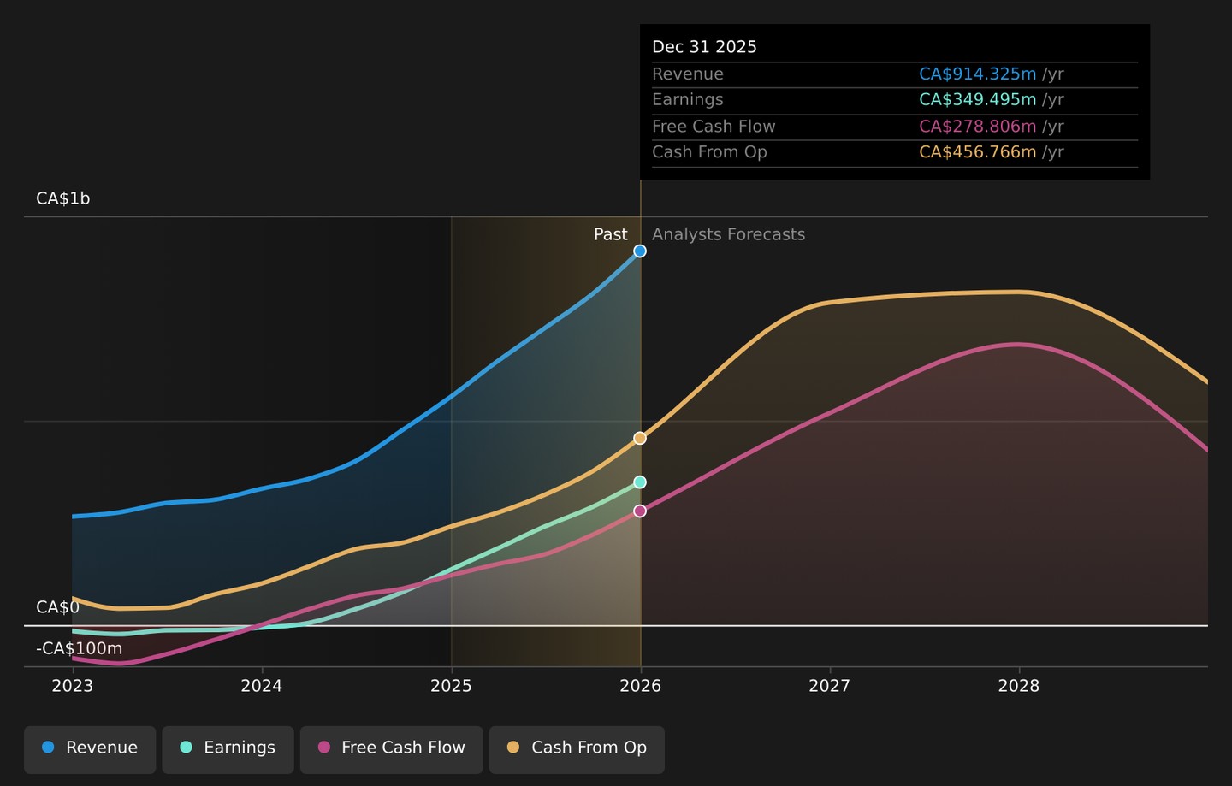Click the orange Cash From Op legend dot
The height and width of the screenshot is (786, 1232).
[513, 748]
